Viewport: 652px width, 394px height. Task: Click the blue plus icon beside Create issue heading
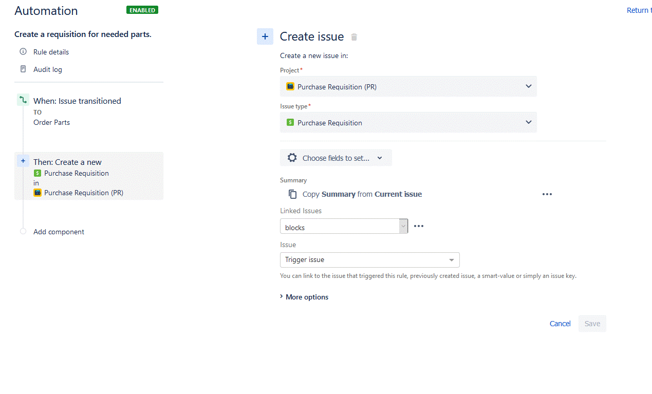[265, 36]
